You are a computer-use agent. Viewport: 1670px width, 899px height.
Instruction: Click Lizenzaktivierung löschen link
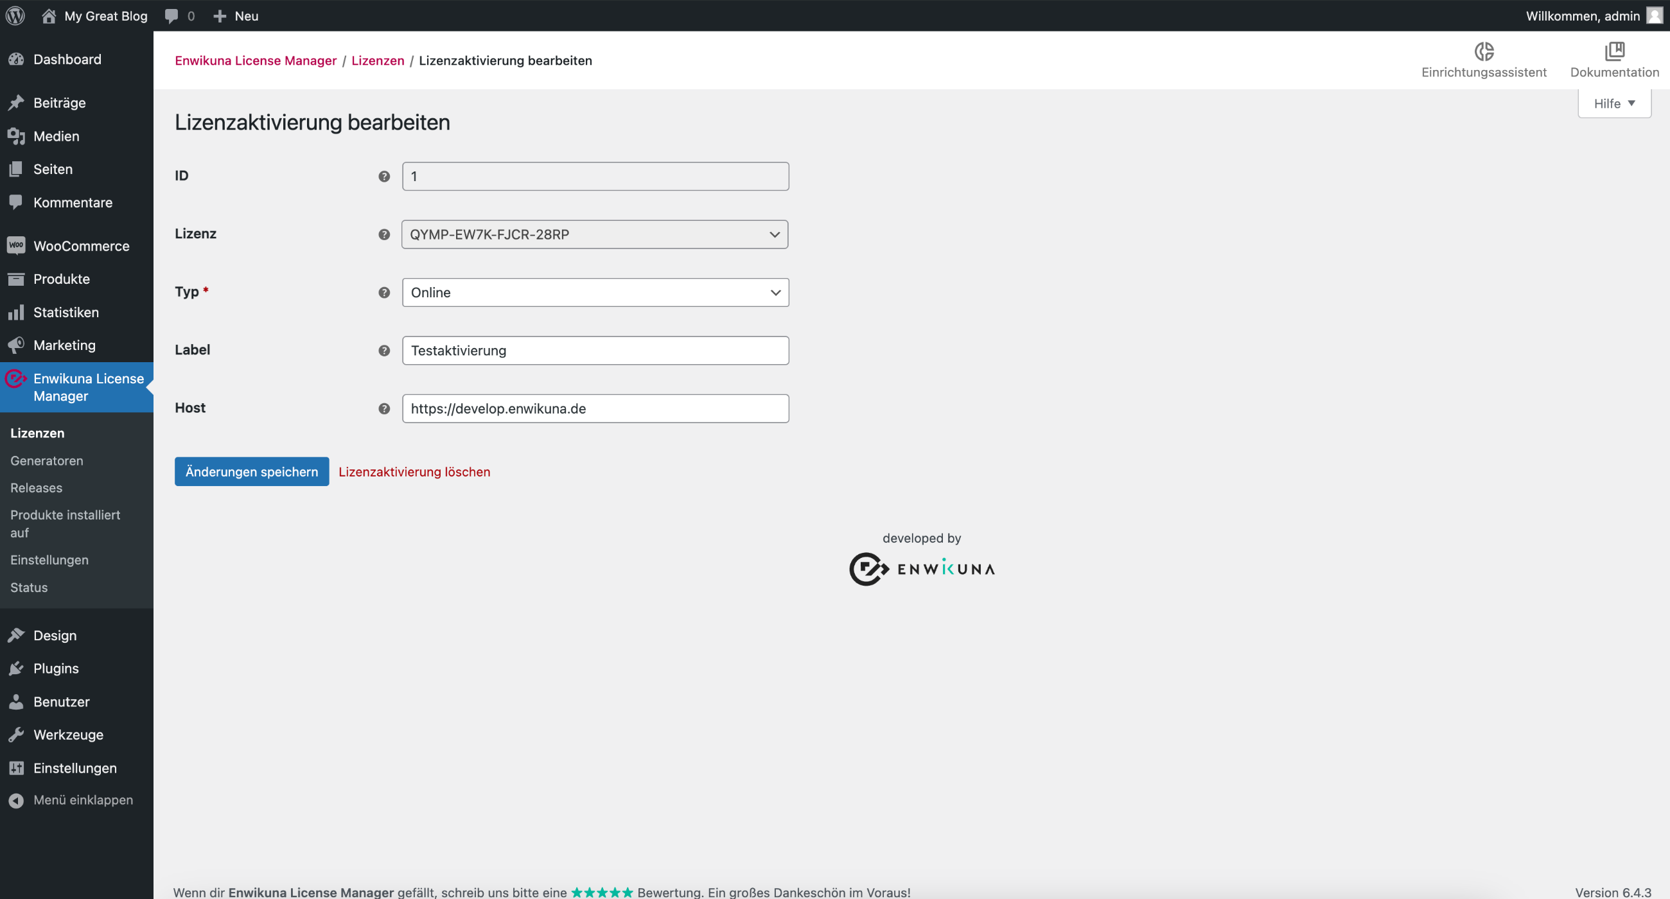(x=414, y=472)
